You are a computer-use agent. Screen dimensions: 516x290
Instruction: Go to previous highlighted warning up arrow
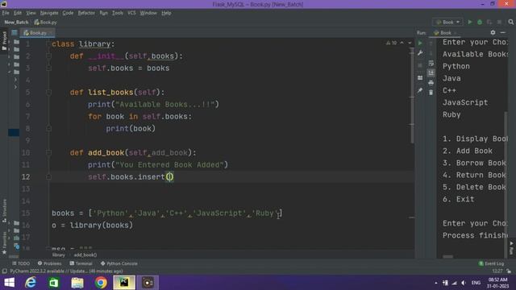pyautogui.click(x=402, y=43)
